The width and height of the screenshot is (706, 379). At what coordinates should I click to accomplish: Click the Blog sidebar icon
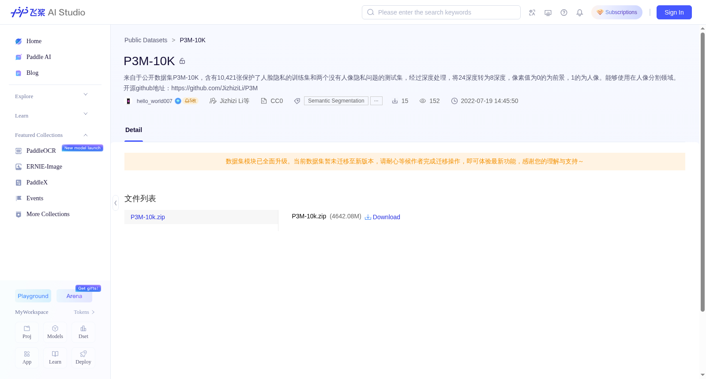coord(19,73)
